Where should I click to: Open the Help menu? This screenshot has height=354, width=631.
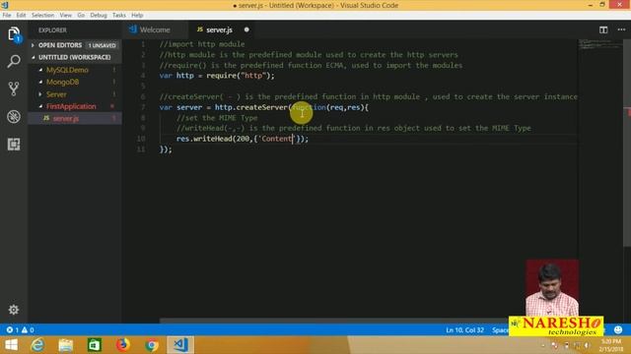click(137, 16)
